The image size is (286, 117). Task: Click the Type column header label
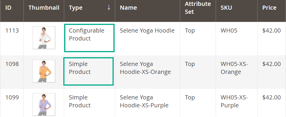[x=76, y=8]
